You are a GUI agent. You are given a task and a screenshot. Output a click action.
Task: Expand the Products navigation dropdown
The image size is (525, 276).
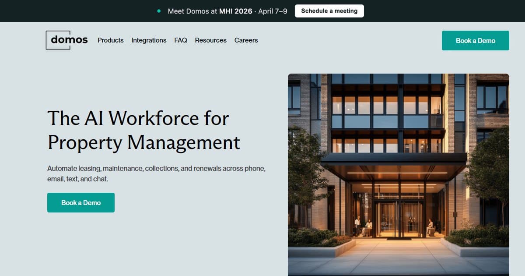(x=110, y=40)
